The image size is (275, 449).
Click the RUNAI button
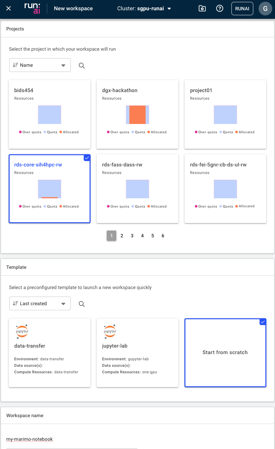[242, 9]
